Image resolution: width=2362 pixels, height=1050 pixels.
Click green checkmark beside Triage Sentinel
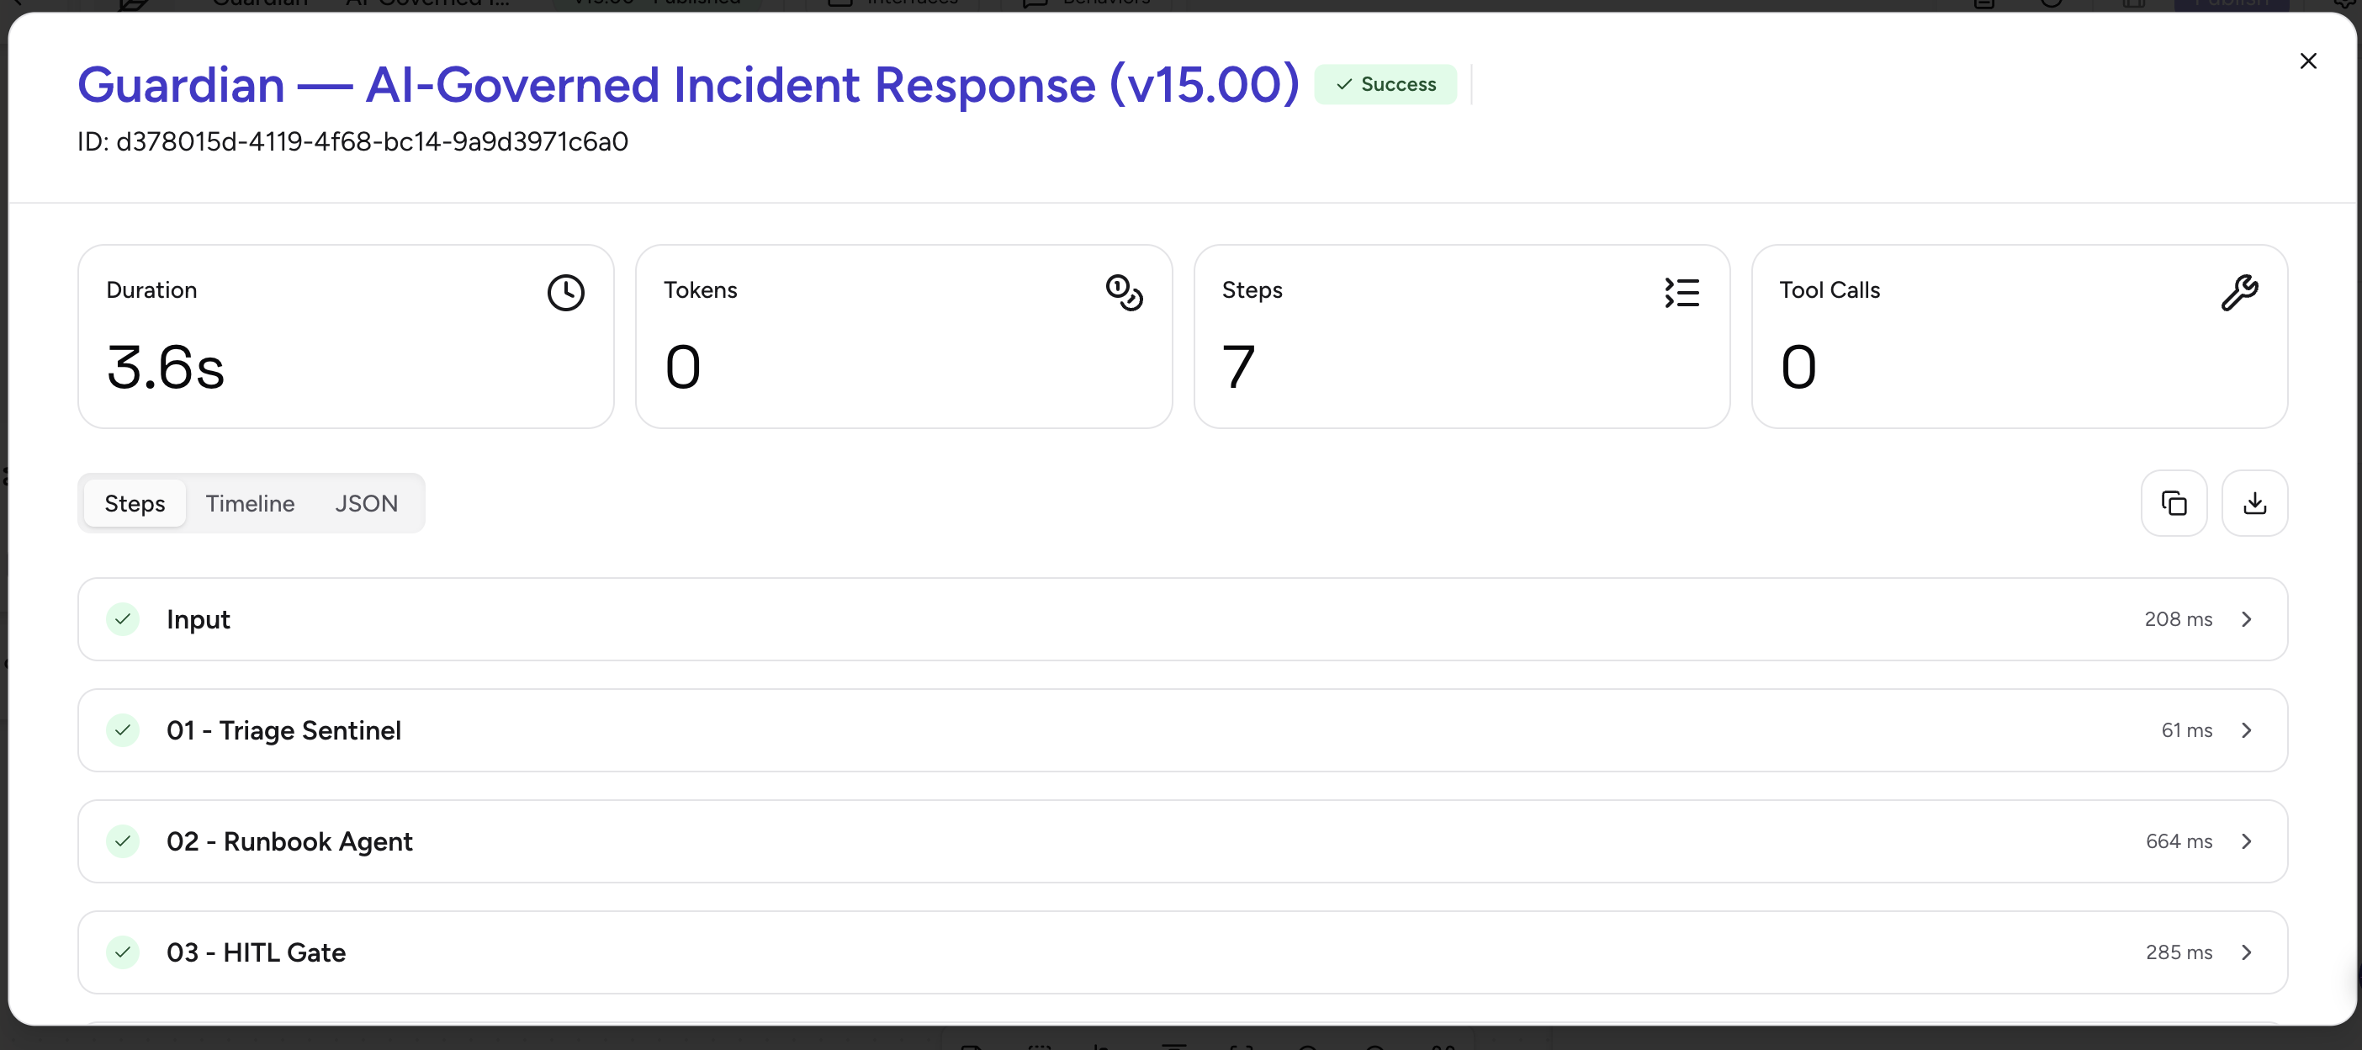[123, 730]
